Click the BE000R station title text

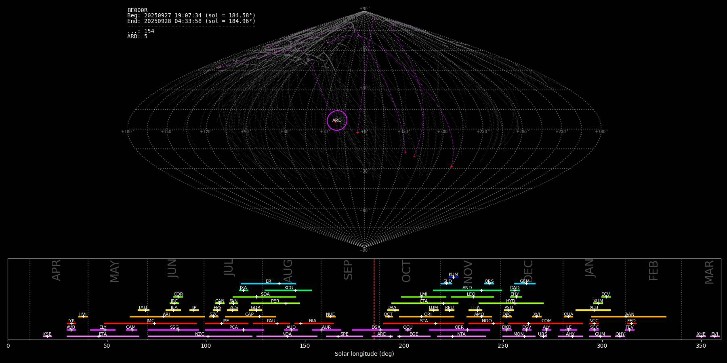pos(137,10)
